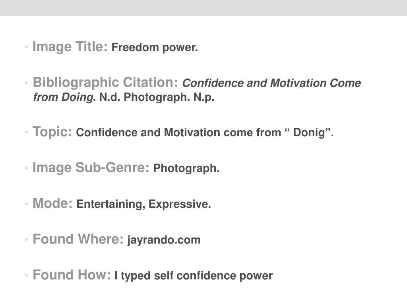407x305 pixels.
Task: Click the gray header bar at top
Action: (203, 8)
